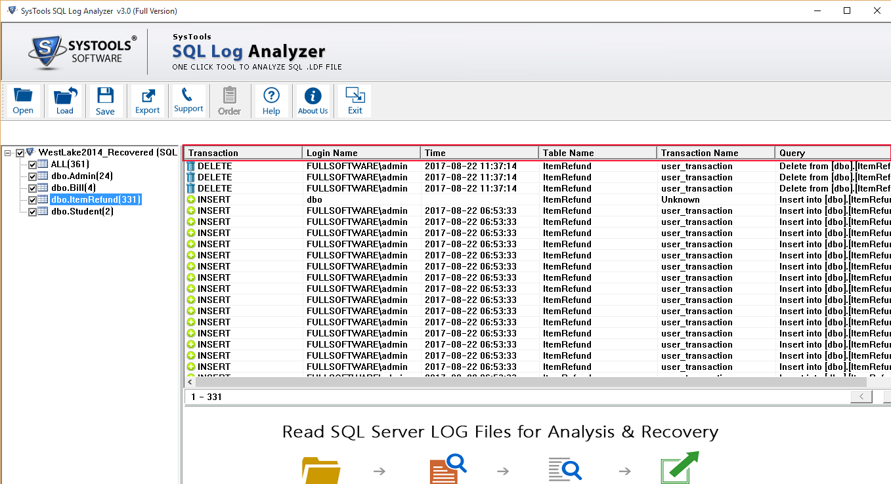The image size is (891, 484).
Task: Toggle the ALL(361) checkbox
Action: 32,165
